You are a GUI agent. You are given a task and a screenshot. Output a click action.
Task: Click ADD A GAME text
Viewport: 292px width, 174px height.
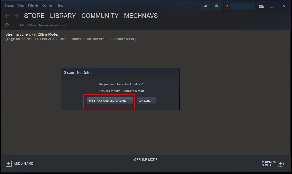pos(24,163)
